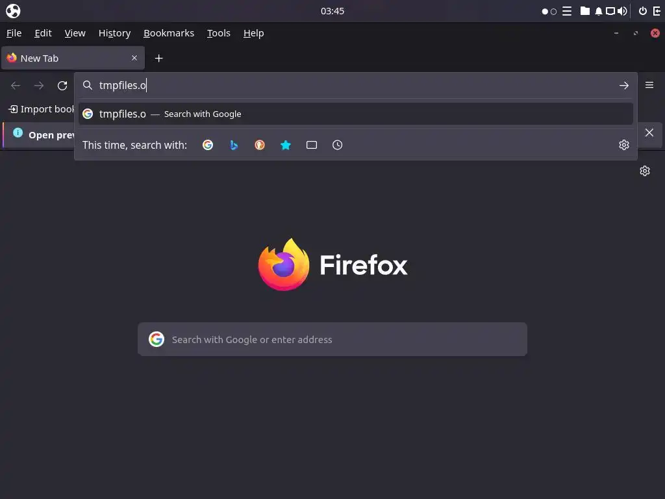Open search settings gear in dropdown

624,145
